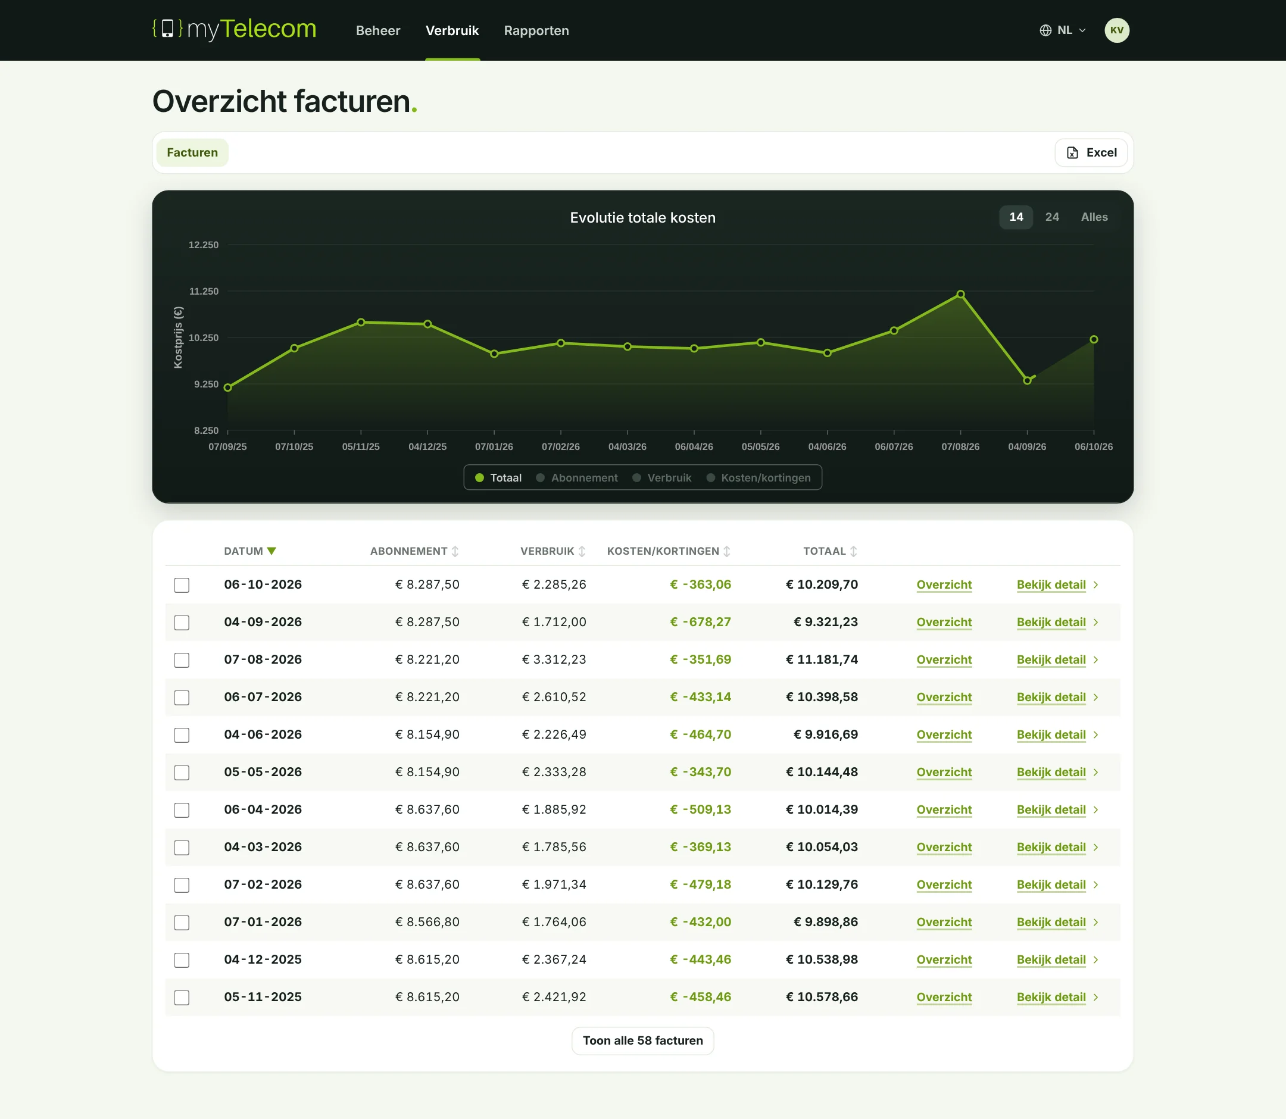
Task: Sort by Datum green arrow icon
Action: click(271, 551)
